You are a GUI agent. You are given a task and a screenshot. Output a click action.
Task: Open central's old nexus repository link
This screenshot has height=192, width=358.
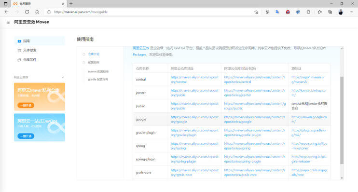tap(254, 80)
